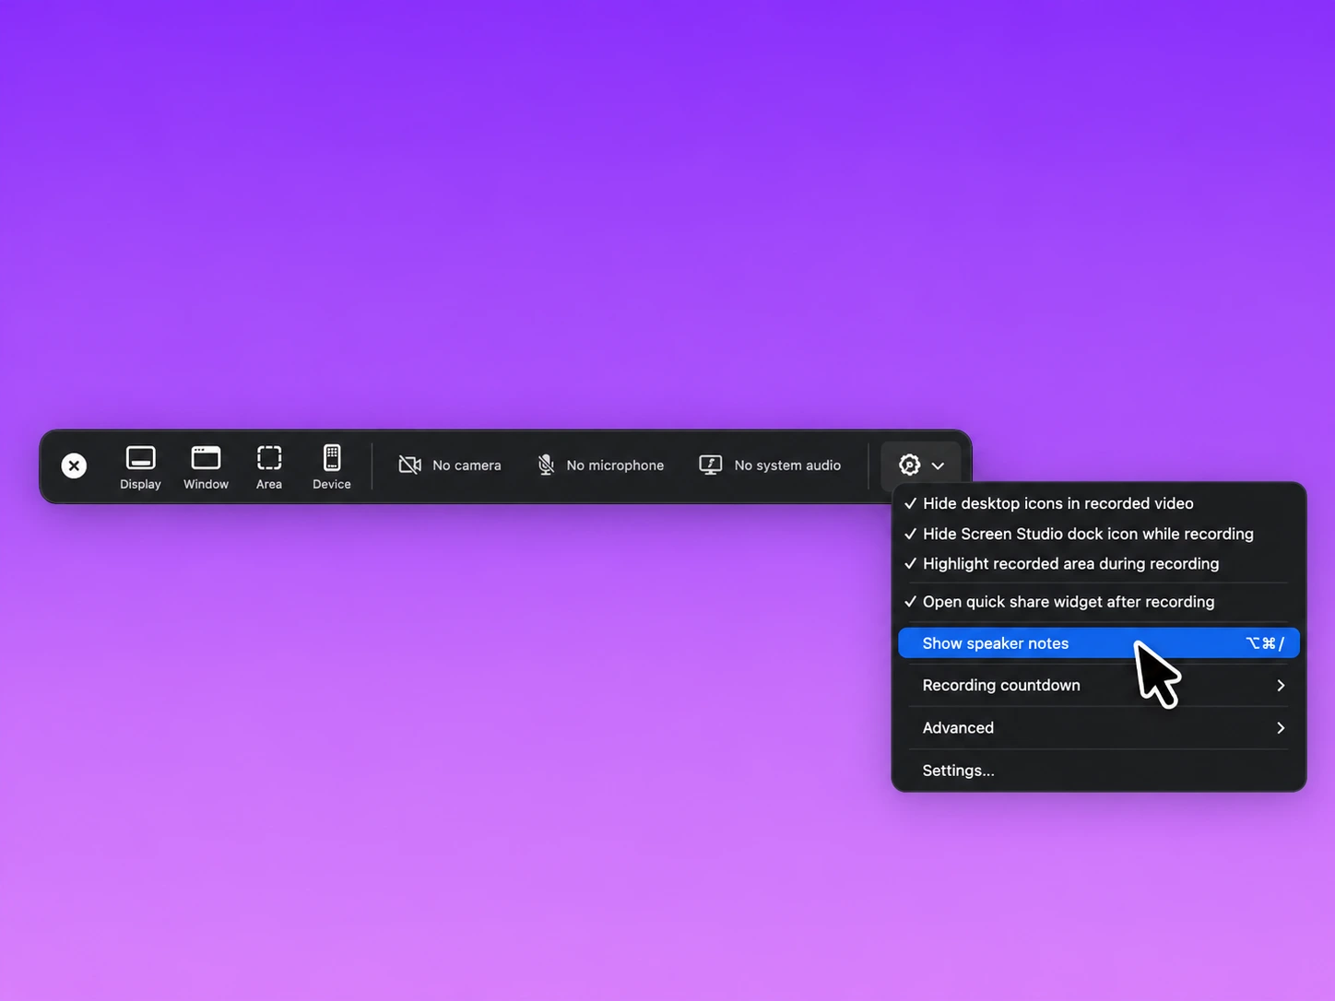Close the recording toolbar with the X button
Viewport: 1335px width, 1001px height.
74,466
